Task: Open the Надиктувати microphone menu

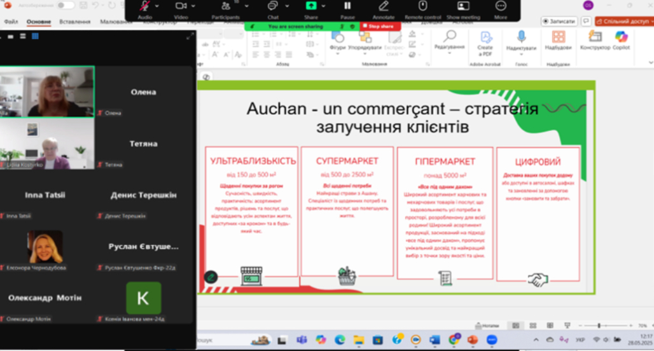Action: coord(522,42)
